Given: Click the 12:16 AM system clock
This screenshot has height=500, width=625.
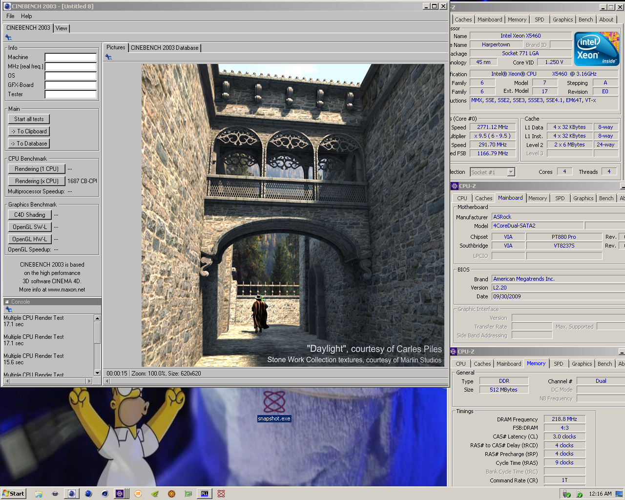Looking at the screenshot, I should 600,494.
